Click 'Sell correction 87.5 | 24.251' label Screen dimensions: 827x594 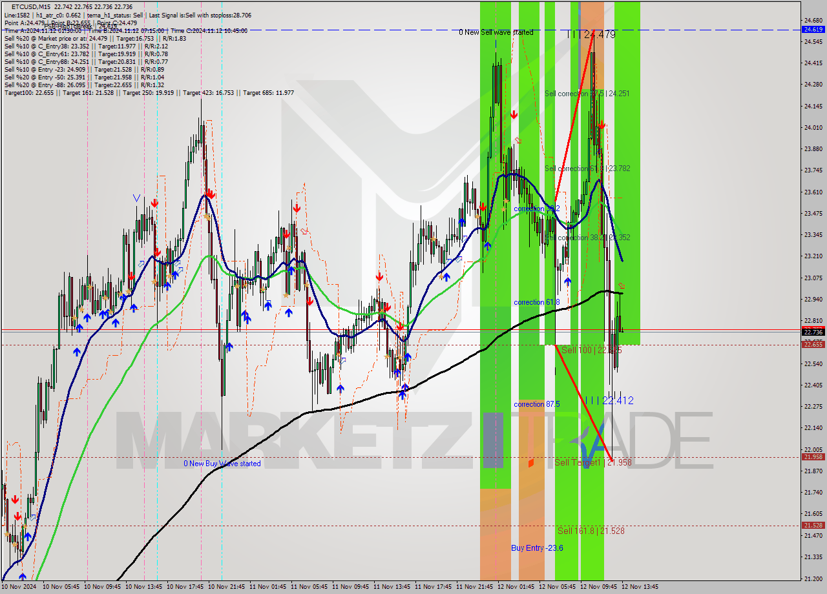pos(587,94)
